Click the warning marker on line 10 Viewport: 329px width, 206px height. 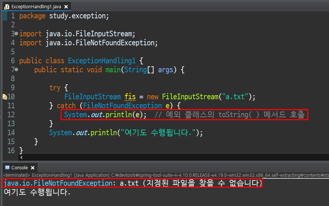coord(5,97)
